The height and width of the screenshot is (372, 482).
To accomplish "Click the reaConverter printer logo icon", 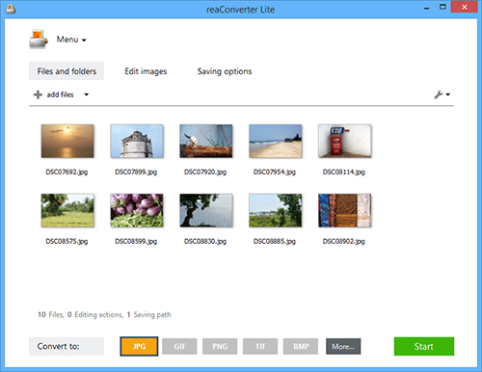I will [39, 39].
